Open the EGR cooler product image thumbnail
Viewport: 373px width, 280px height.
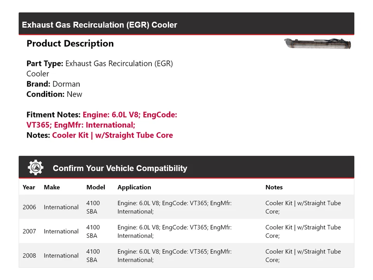[317, 43]
